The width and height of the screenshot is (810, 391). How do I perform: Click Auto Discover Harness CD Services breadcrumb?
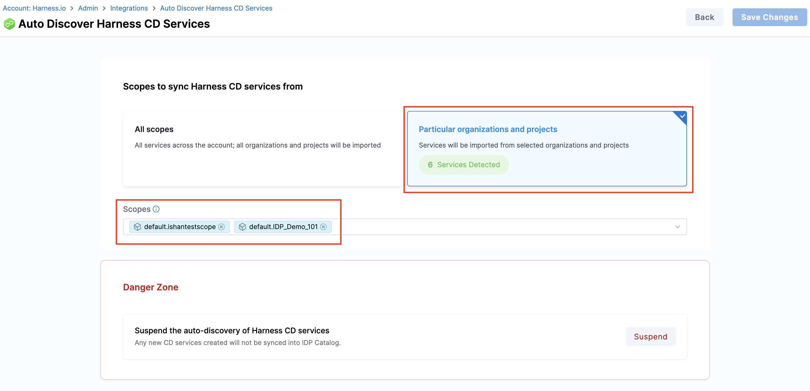click(x=216, y=9)
